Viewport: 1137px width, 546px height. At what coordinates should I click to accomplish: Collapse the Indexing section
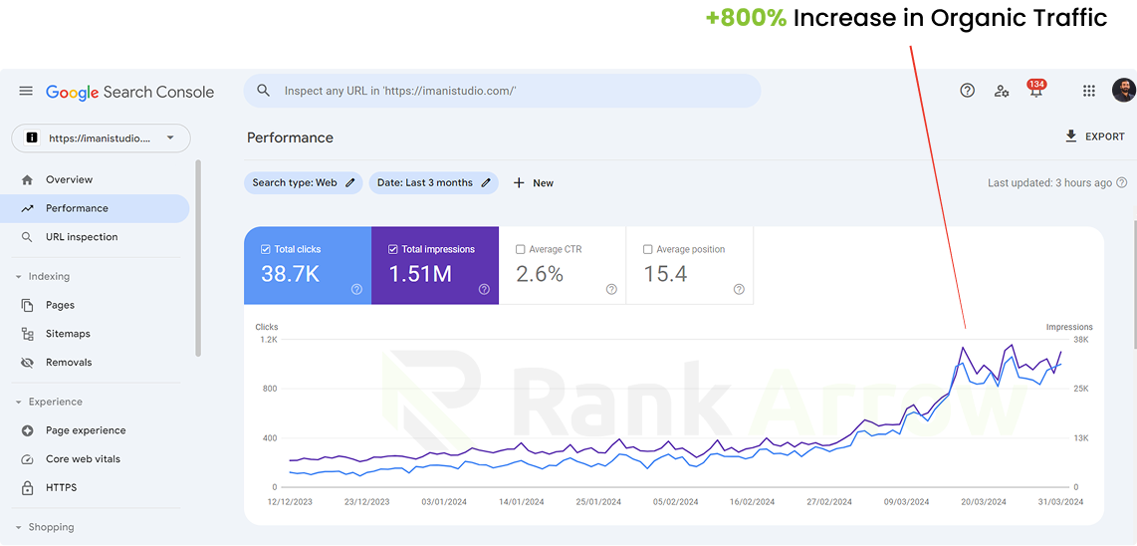(x=19, y=276)
